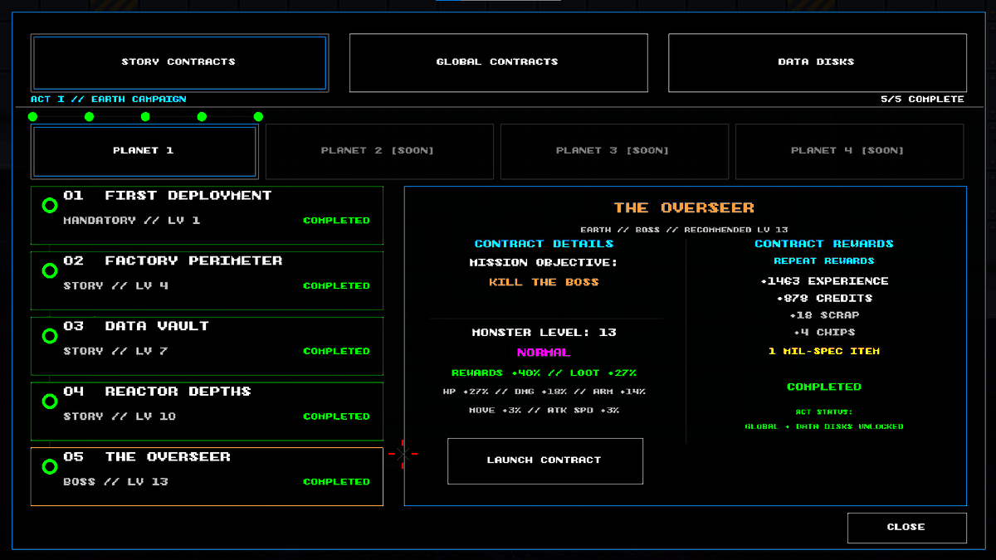
Task: Click the 'KILL THE BOSS' objective text
Action: [544, 282]
